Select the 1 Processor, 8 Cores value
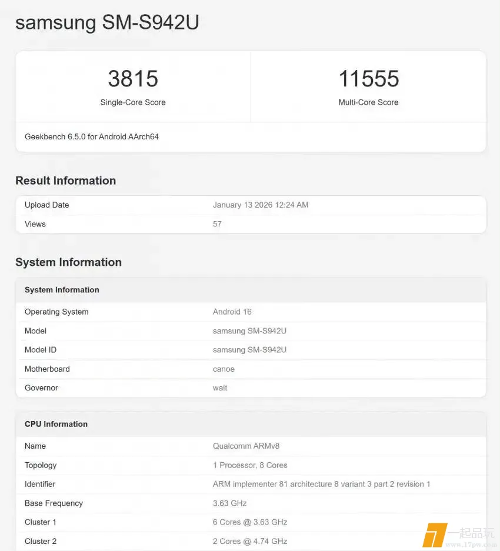Viewport: 500px width, 551px height. [x=250, y=465]
